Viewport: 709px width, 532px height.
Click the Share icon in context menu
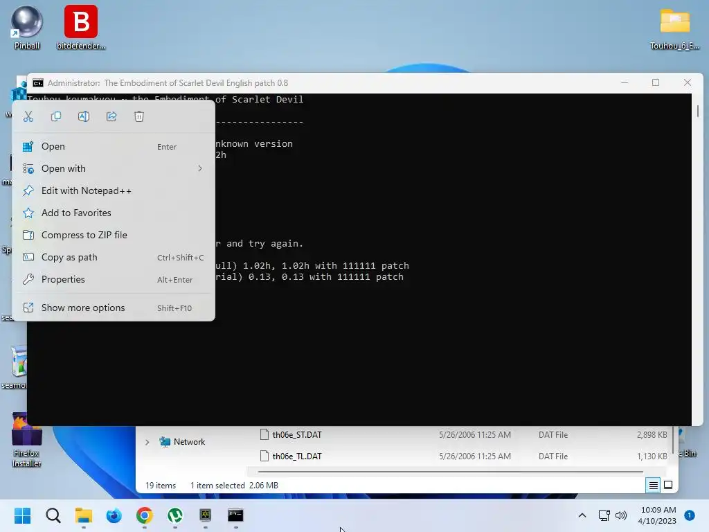click(x=111, y=116)
